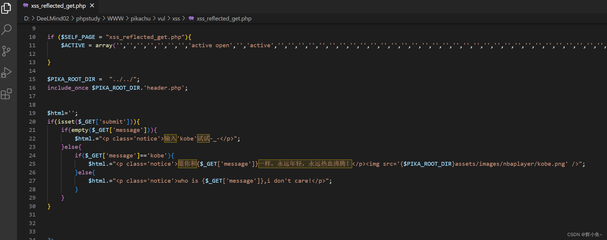
Task: Open the vul breadcrumb folder
Action: click(161, 18)
